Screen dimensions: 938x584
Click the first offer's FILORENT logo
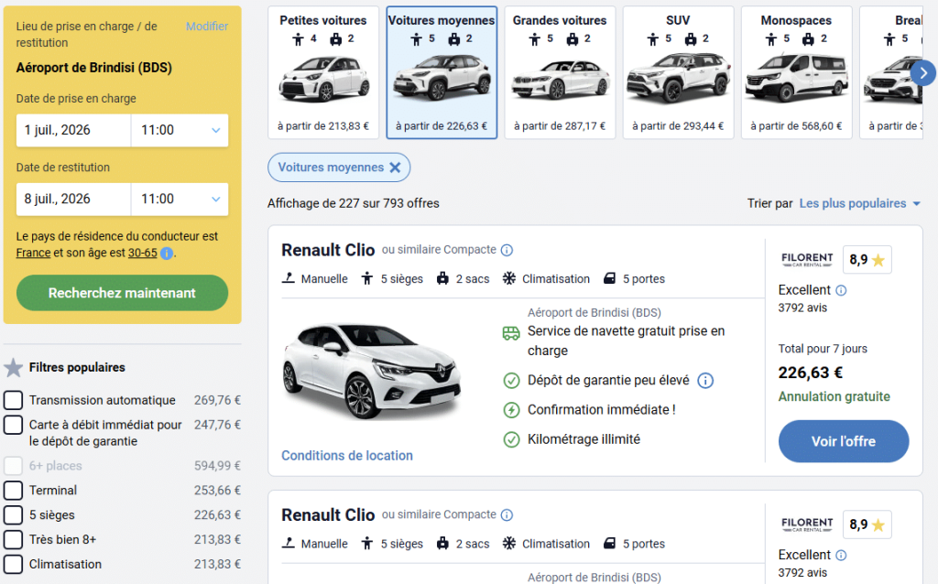[x=807, y=259]
